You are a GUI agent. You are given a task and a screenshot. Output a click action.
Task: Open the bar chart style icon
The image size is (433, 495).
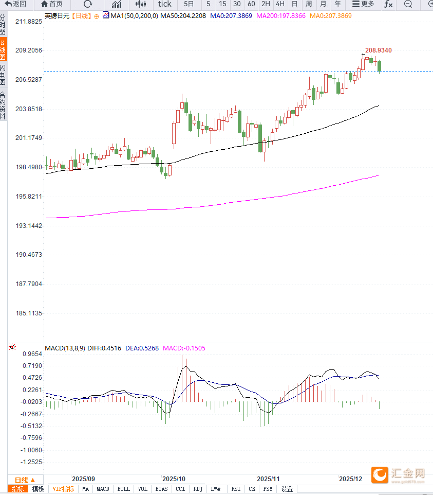pyautogui.click(x=117, y=4)
